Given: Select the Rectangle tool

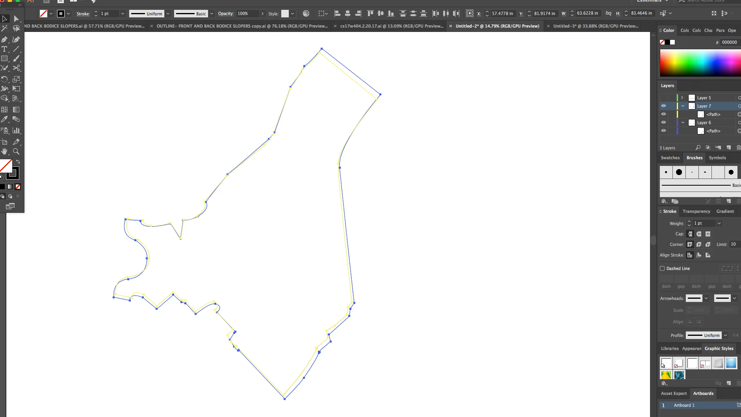Looking at the screenshot, I should (x=5, y=58).
